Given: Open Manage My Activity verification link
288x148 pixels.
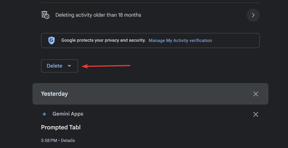Looking at the screenshot, I should pos(180,40).
